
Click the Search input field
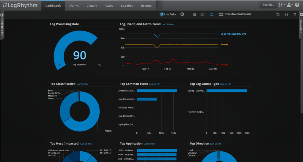[268, 5]
